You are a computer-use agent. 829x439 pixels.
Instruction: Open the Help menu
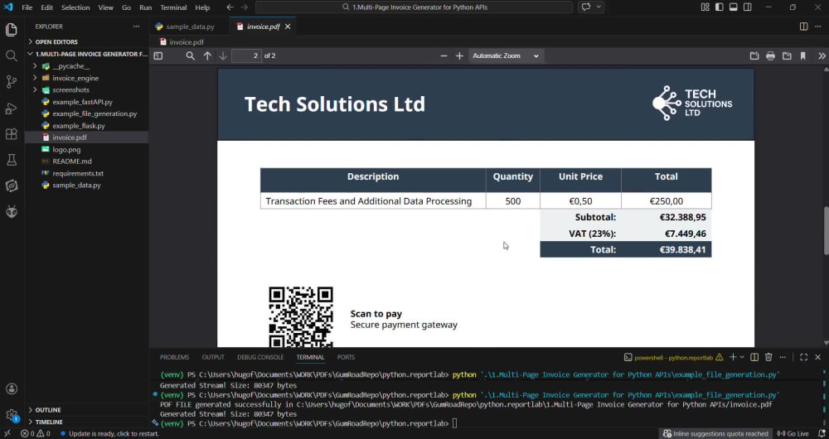(202, 7)
